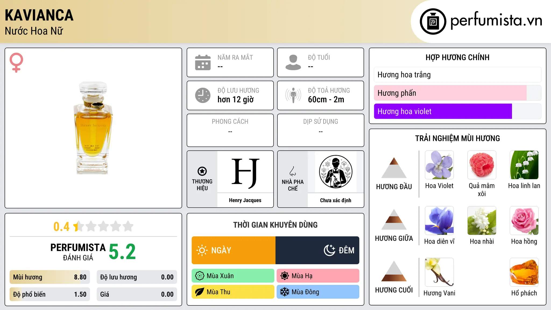551x310 pixels.
Task: Click the KAVIANCA title text
Action: point(39,15)
